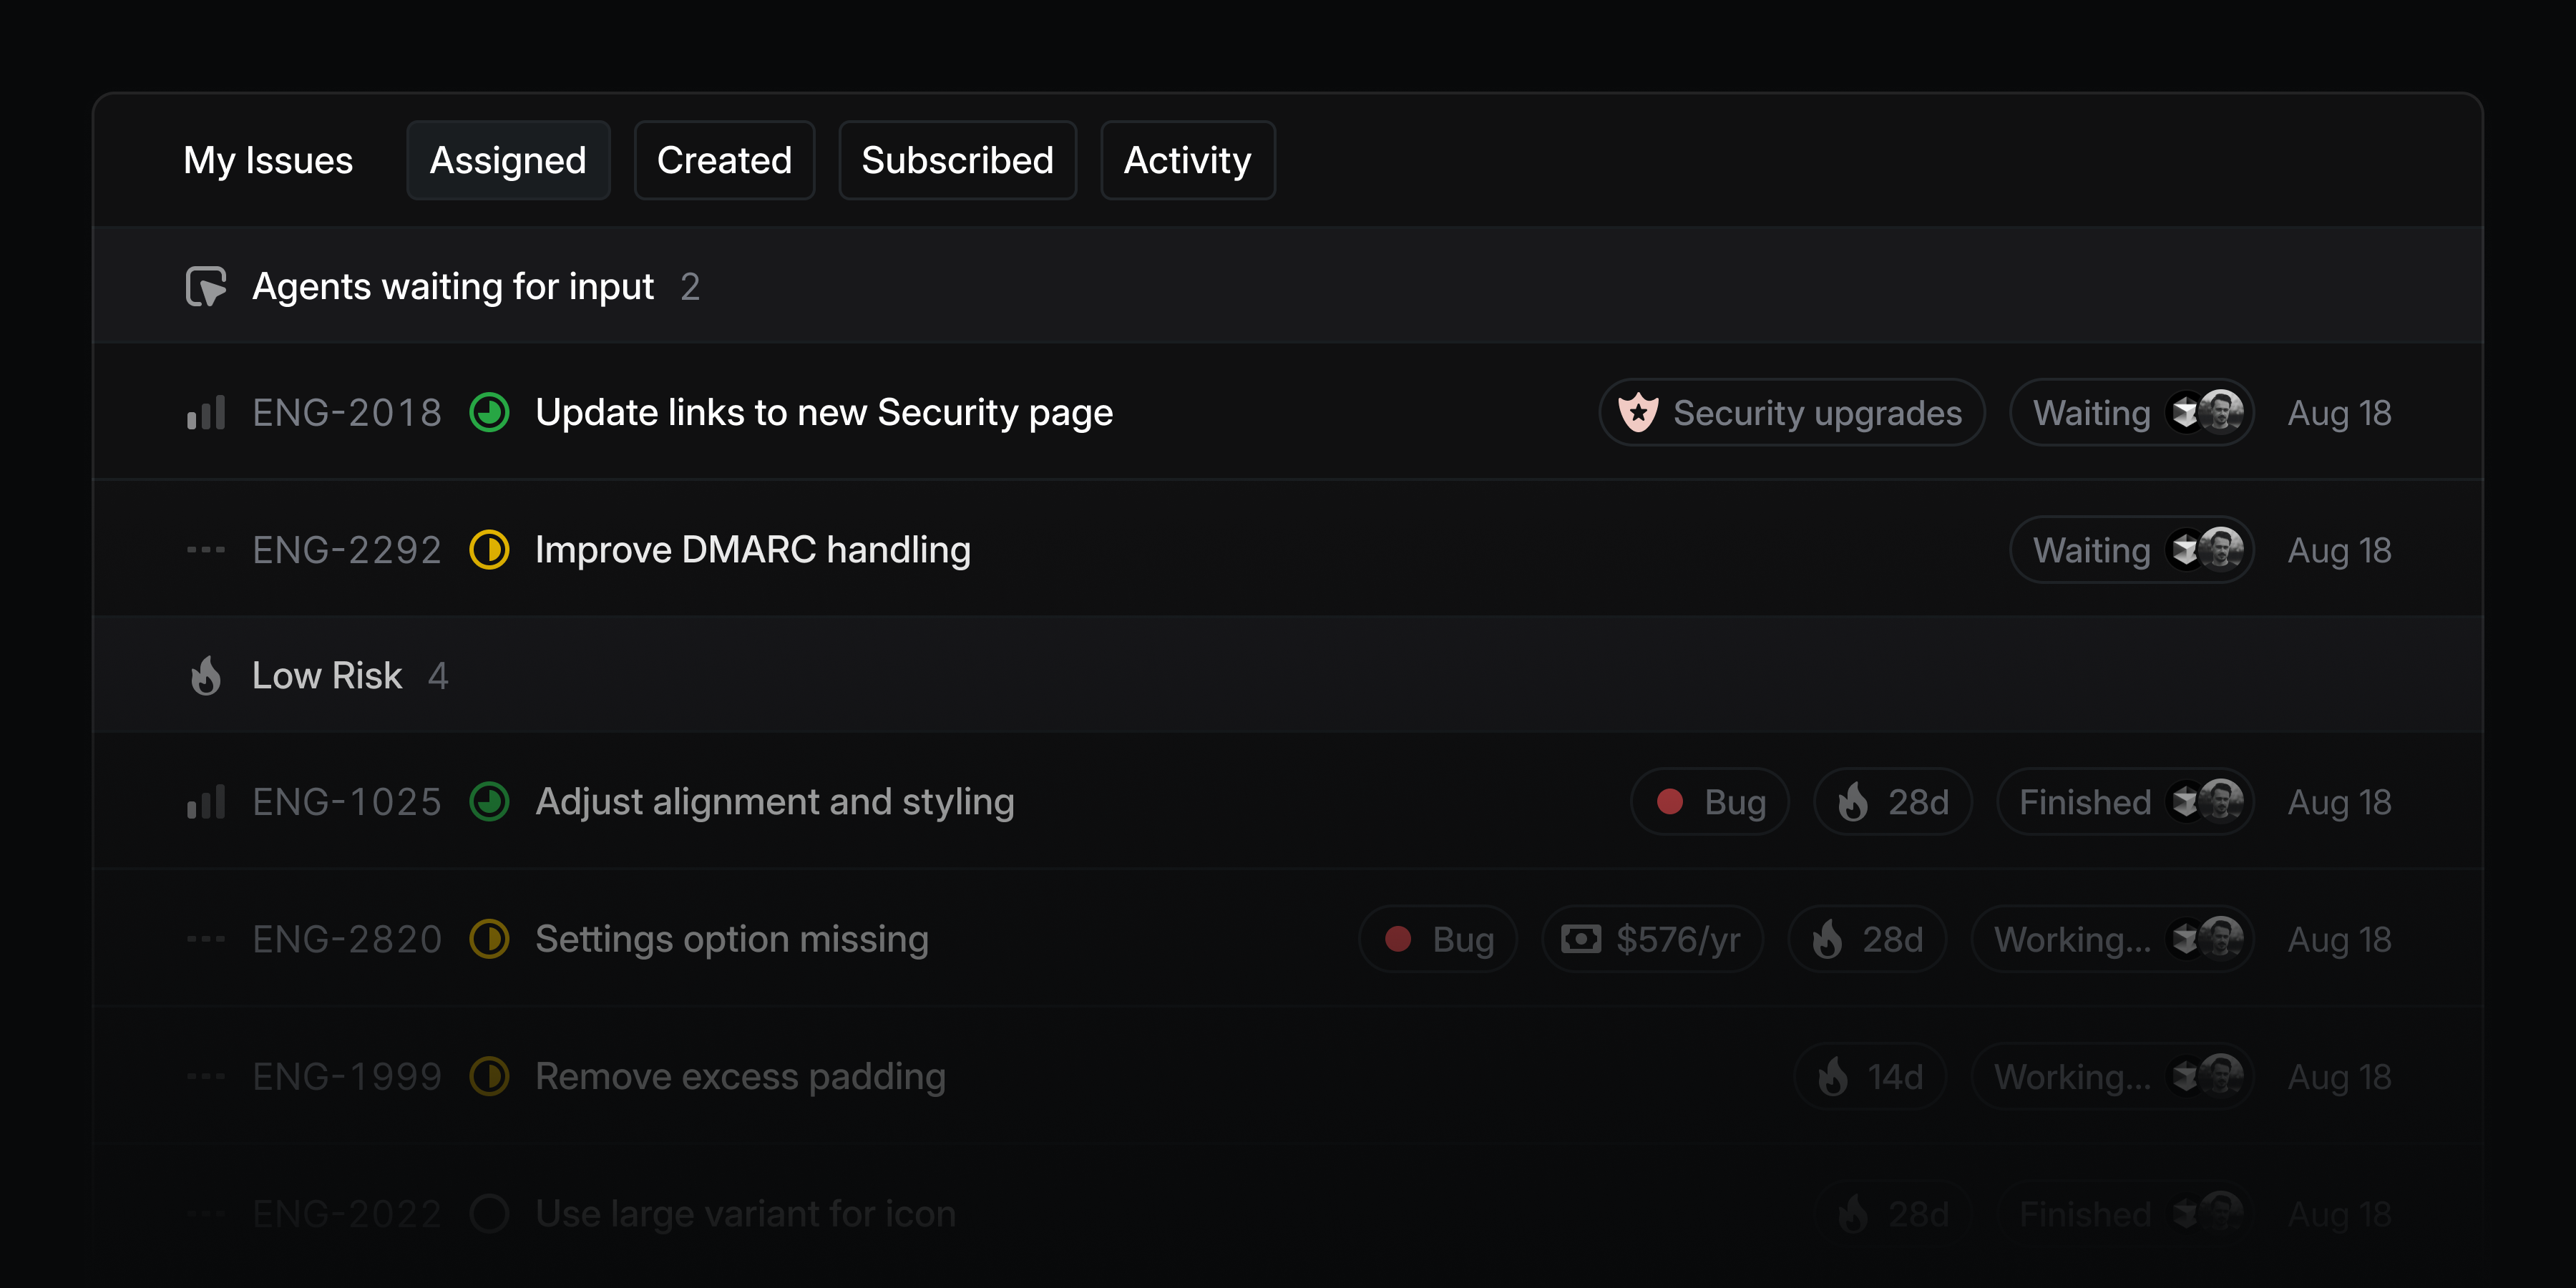2576x1288 pixels.
Task: Set priority on ENG-2292 via dashes icon
Action: (x=206, y=549)
